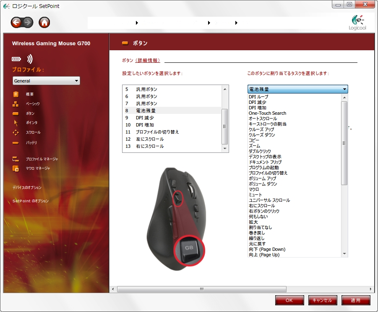The height and width of the screenshot is (312, 378).
Task: Open the home screen with the house icon
Action: 44,23
